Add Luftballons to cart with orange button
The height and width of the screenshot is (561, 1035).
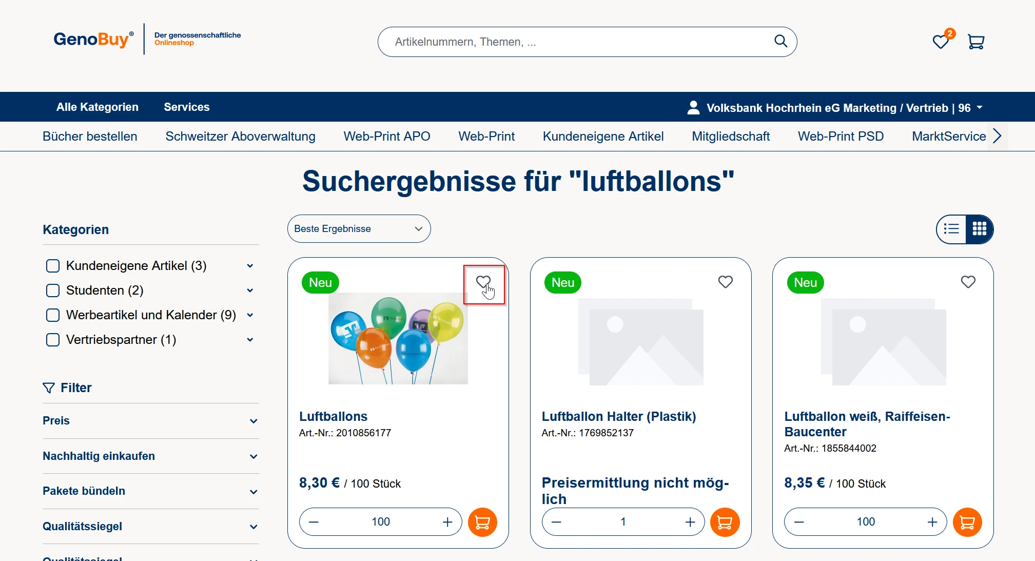pyautogui.click(x=482, y=522)
